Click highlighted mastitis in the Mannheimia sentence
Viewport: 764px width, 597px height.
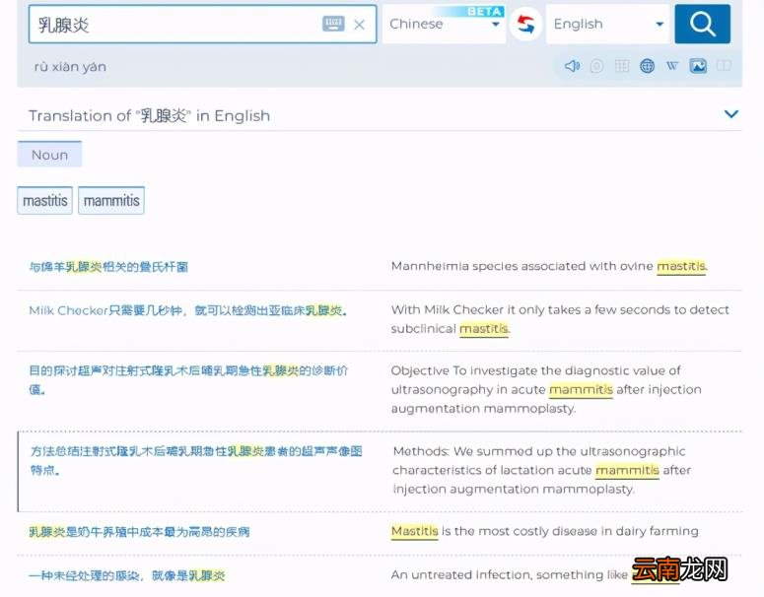click(681, 266)
